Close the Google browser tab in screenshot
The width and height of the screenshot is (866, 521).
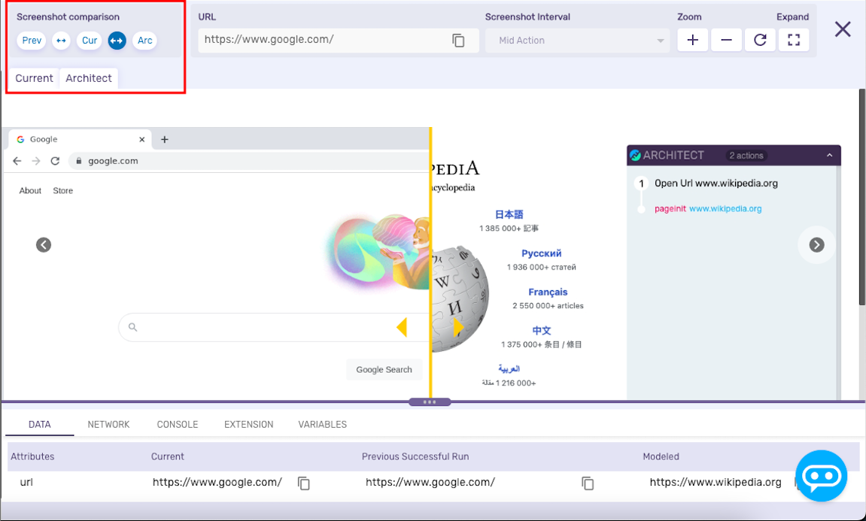tap(142, 140)
